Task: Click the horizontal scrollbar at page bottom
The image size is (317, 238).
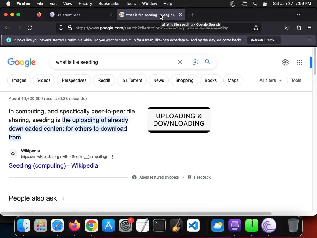Action: pyautogui.click(x=136, y=214)
